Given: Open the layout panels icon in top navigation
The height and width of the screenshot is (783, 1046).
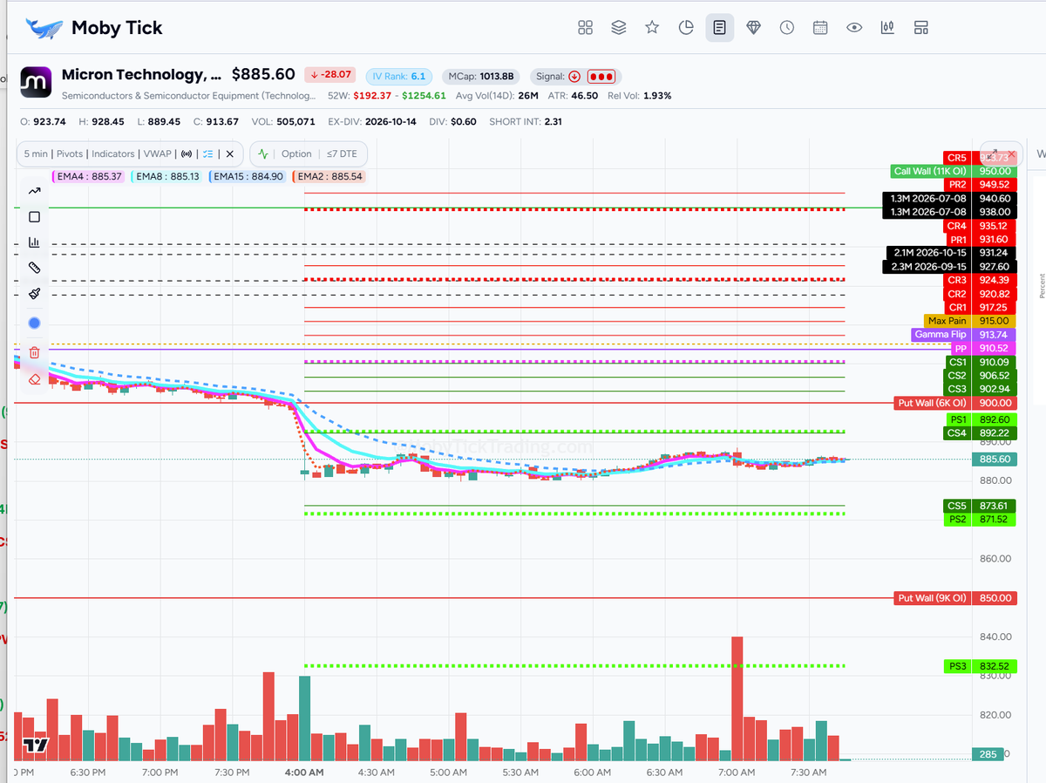Looking at the screenshot, I should point(921,28).
